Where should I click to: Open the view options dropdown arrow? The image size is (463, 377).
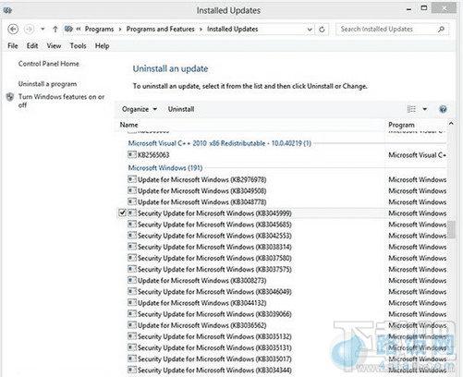point(425,109)
